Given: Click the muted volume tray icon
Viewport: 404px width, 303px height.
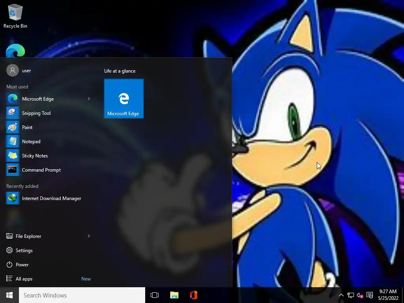Looking at the screenshot, I should pyautogui.click(x=360, y=295).
